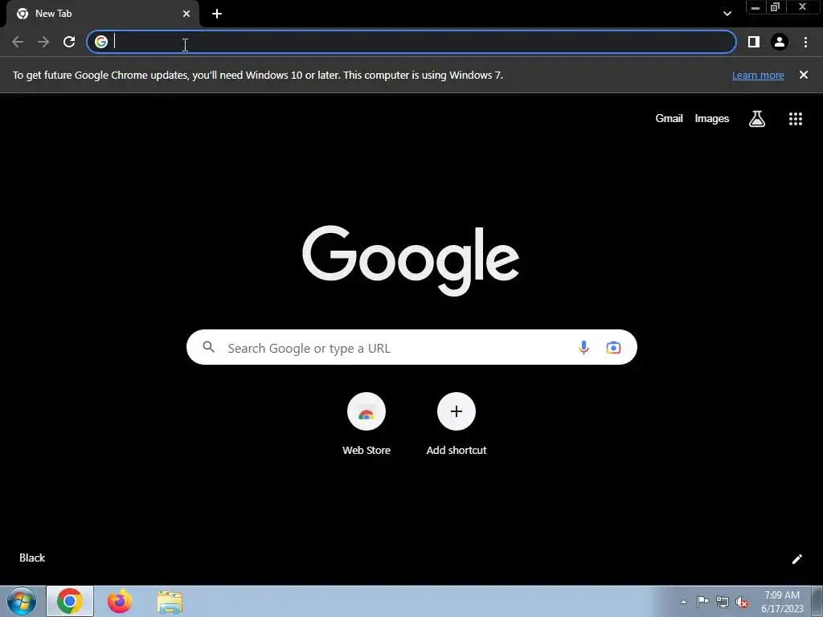Open the Chrome three-dot menu
This screenshot has height=617, width=823.
(805, 42)
